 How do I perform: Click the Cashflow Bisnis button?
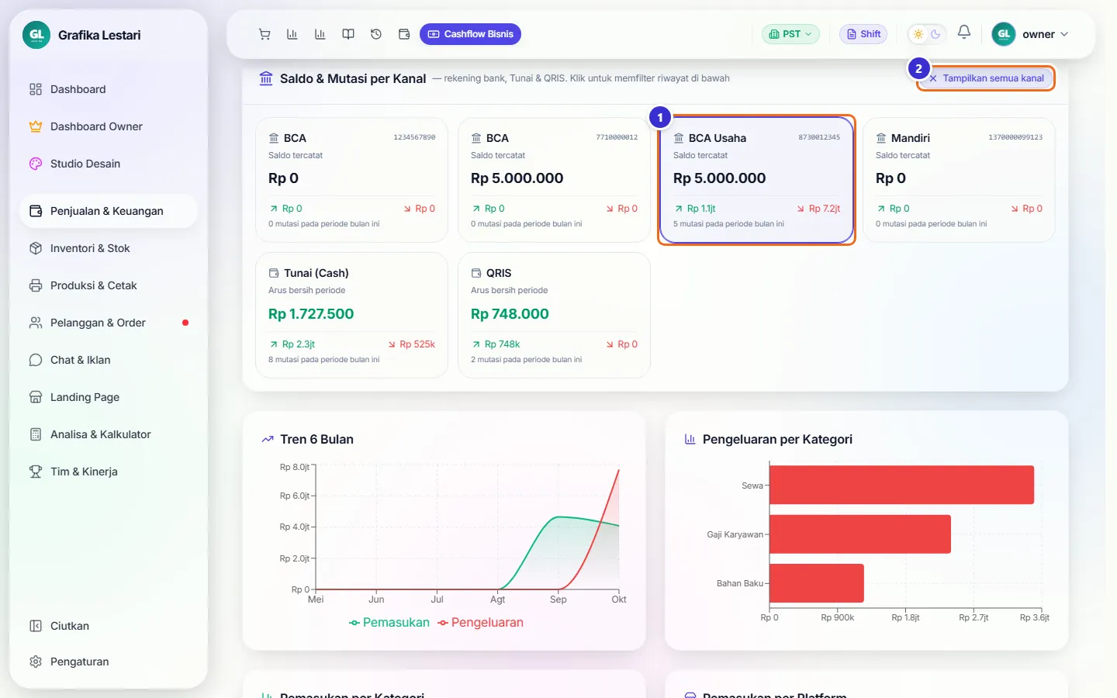[x=470, y=34]
